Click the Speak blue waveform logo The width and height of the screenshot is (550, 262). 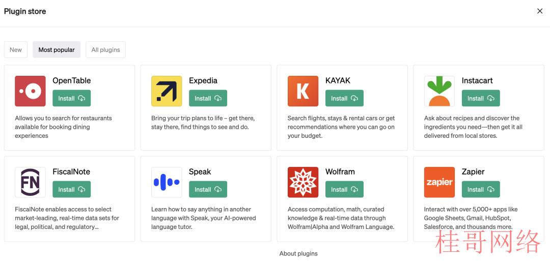[x=167, y=182]
